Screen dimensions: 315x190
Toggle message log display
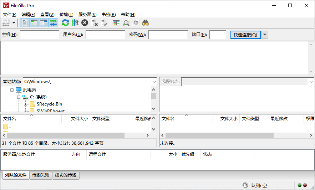[x=25, y=23]
